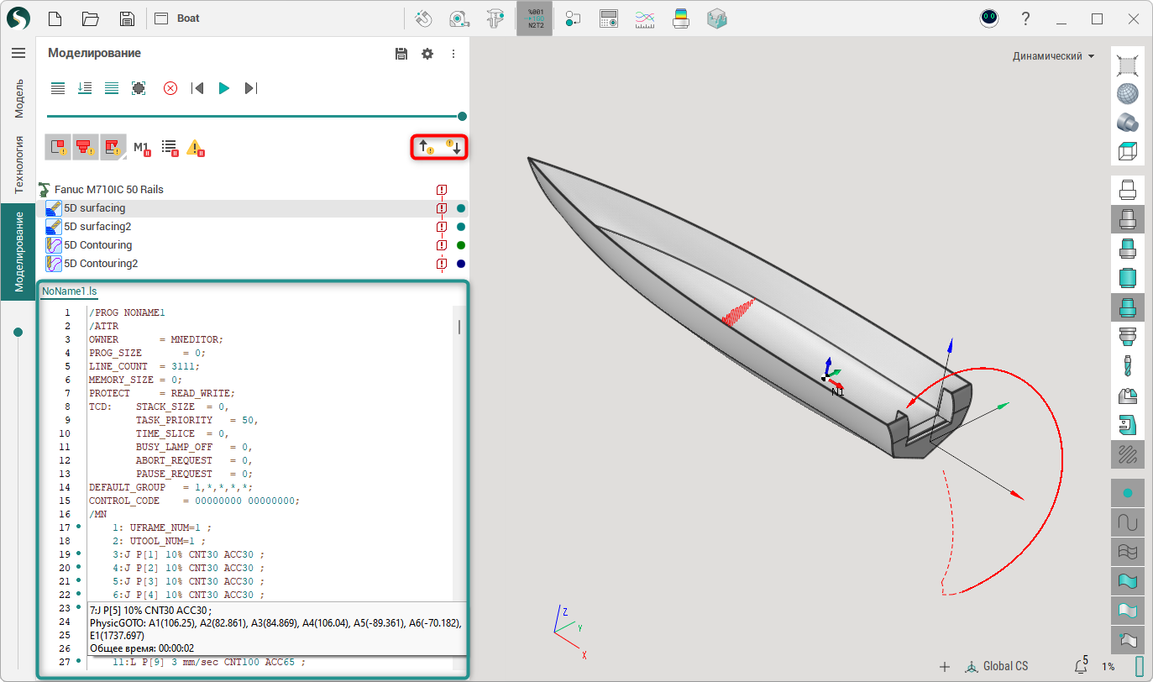Open the NoName1.ls file tab
Viewport: 1153px width, 682px height.
69,291
